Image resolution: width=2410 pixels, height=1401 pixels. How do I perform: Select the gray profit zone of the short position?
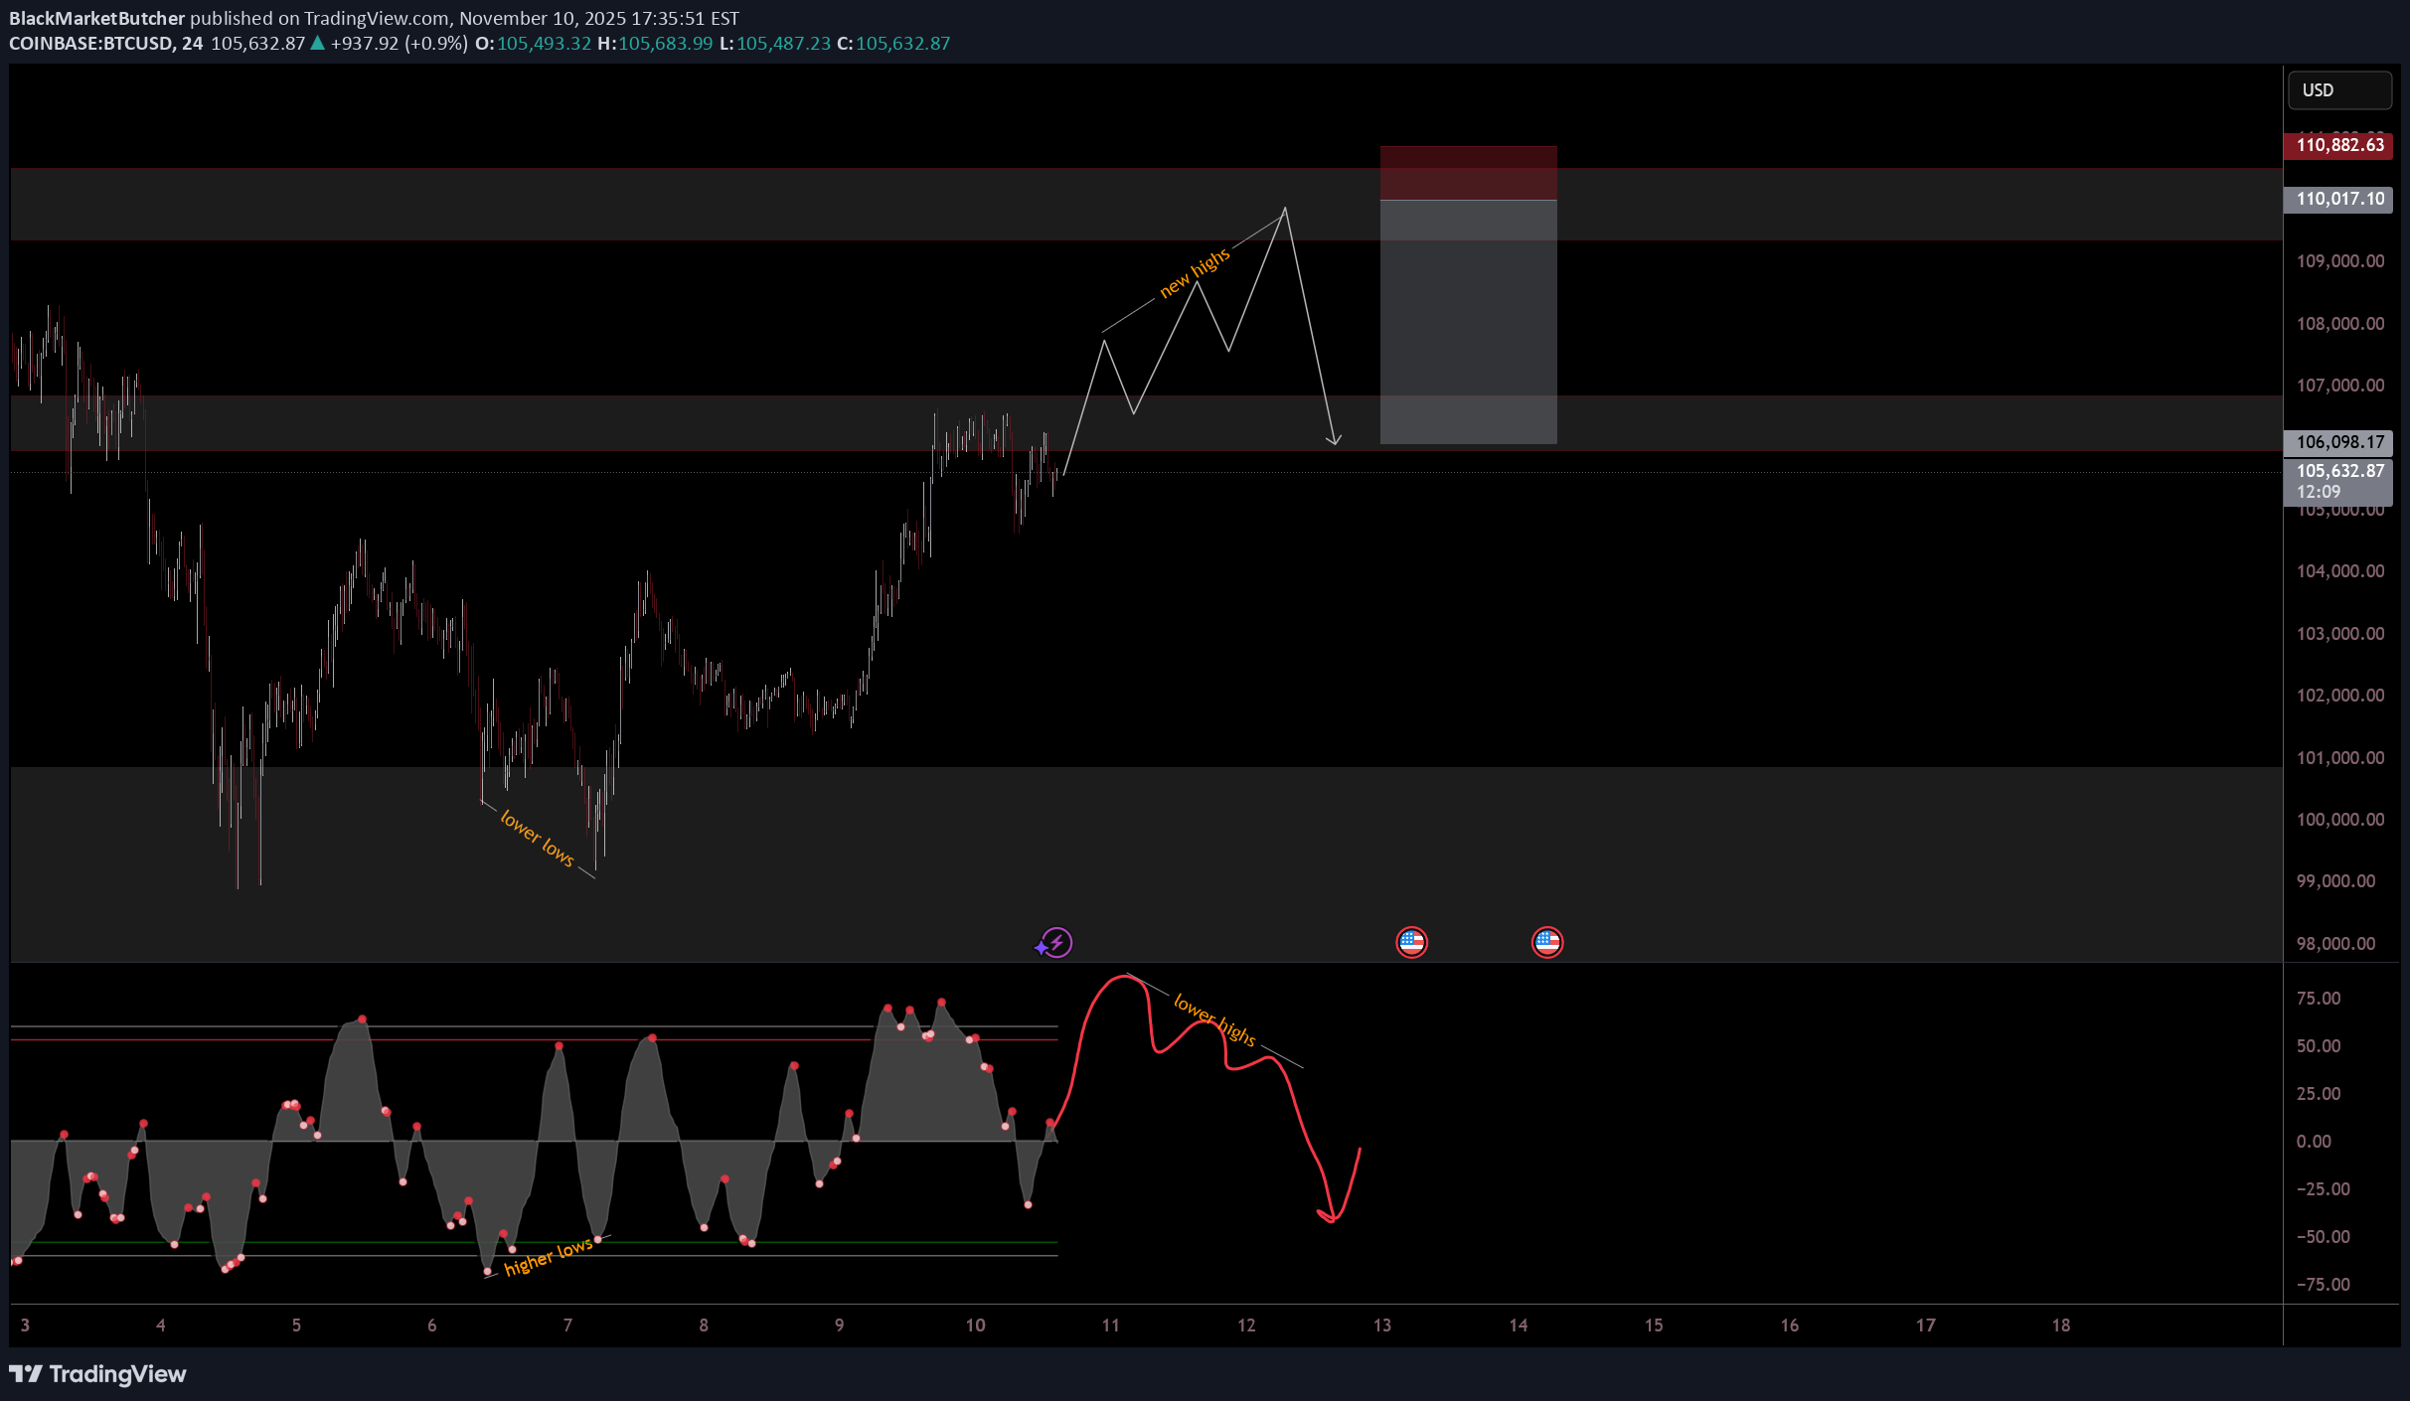1468,323
